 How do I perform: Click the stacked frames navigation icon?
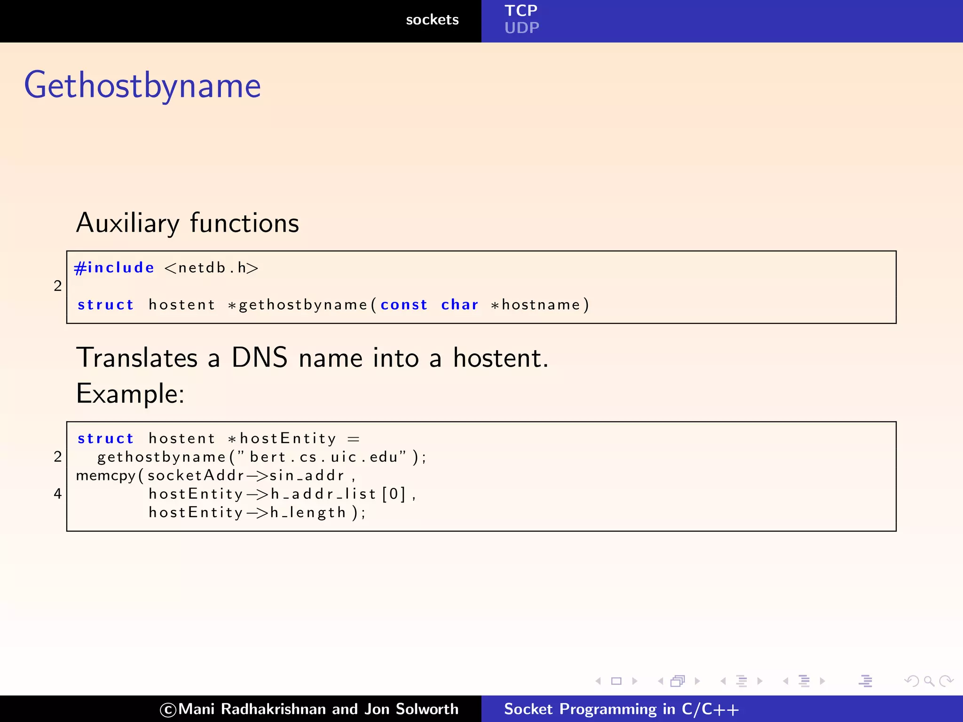678,681
